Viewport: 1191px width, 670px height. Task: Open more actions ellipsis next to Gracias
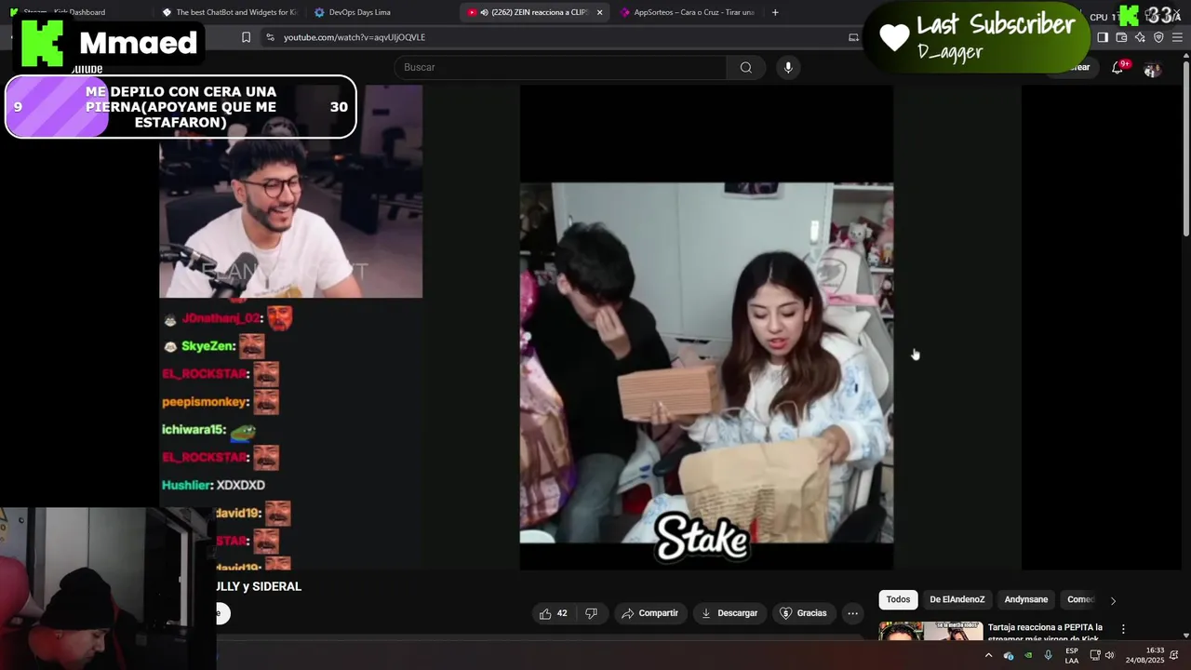pos(852,613)
